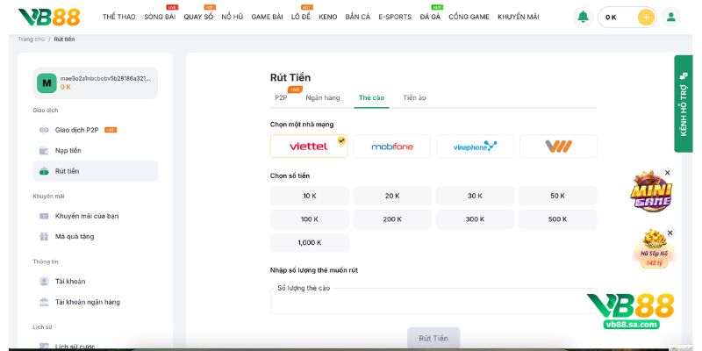This screenshot has height=351, width=702.
Task: Click the Số lượng thẻ cào input field
Action: click(433, 301)
